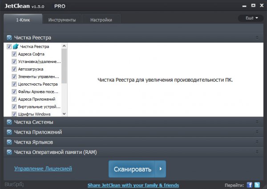Expand the Чистка Оперативной памяти chevron
267x189 pixels.
point(257,152)
